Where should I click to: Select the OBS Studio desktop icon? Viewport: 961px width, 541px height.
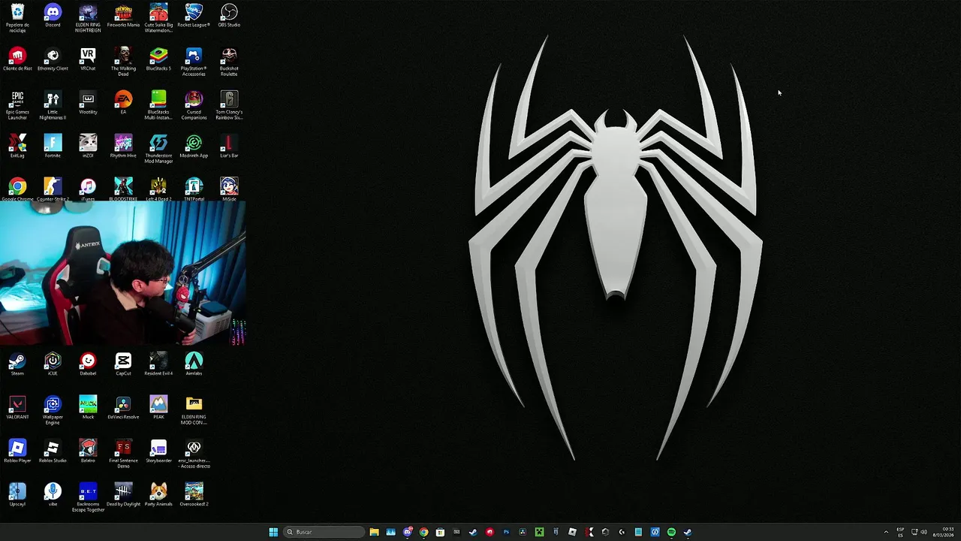click(229, 16)
